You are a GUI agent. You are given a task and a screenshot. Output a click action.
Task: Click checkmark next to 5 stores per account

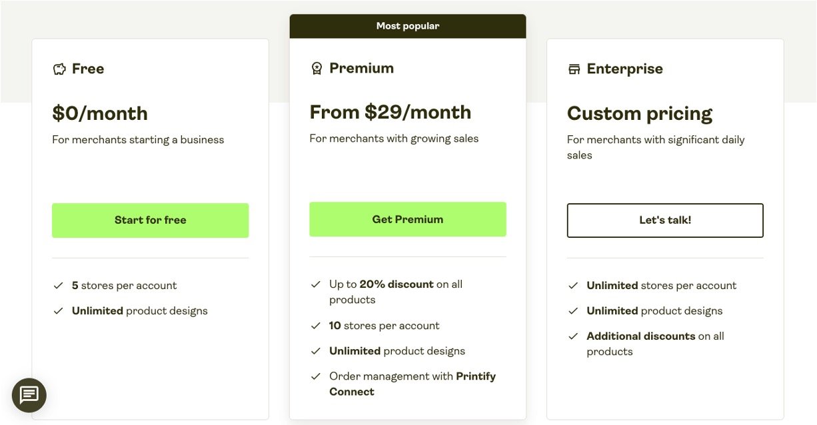click(59, 286)
